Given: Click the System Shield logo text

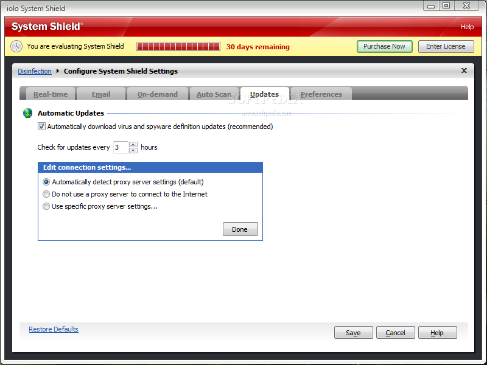Looking at the screenshot, I should pyautogui.click(x=47, y=26).
